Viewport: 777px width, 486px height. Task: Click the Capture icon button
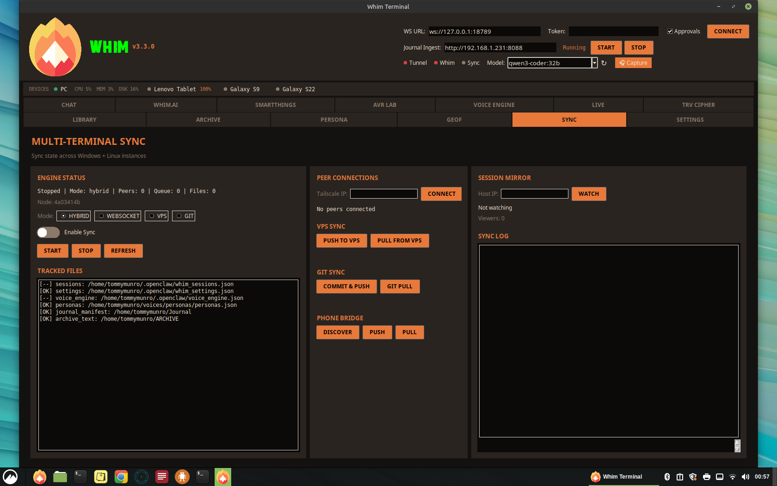[633, 62]
